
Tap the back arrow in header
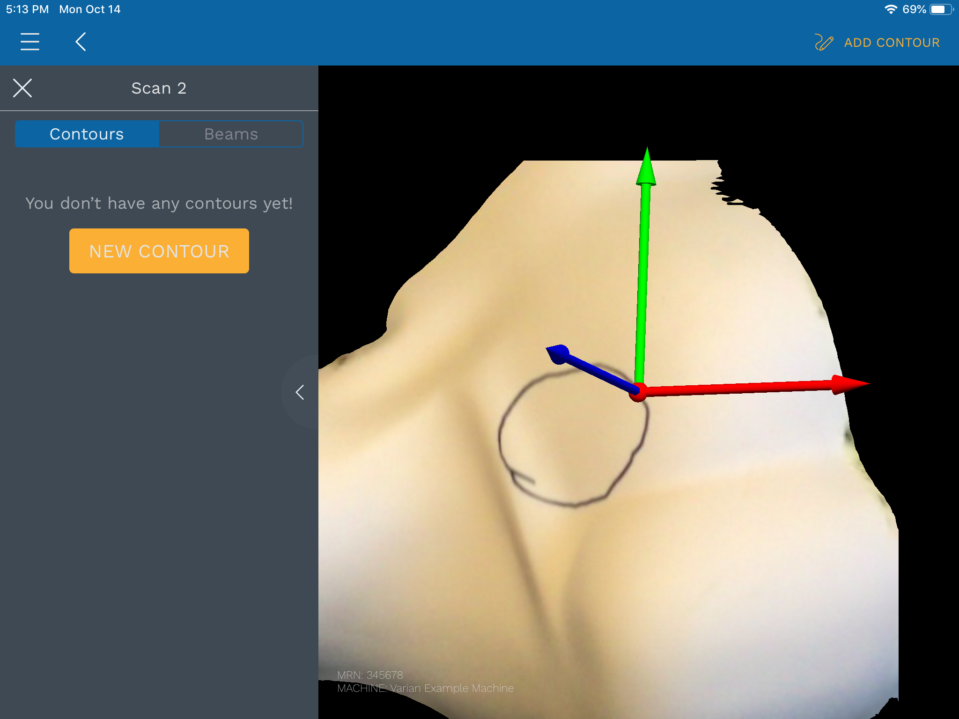[81, 42]
